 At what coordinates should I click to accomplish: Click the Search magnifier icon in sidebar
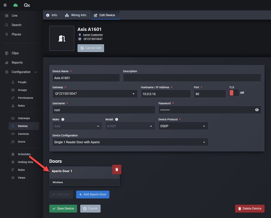(7, 25)
